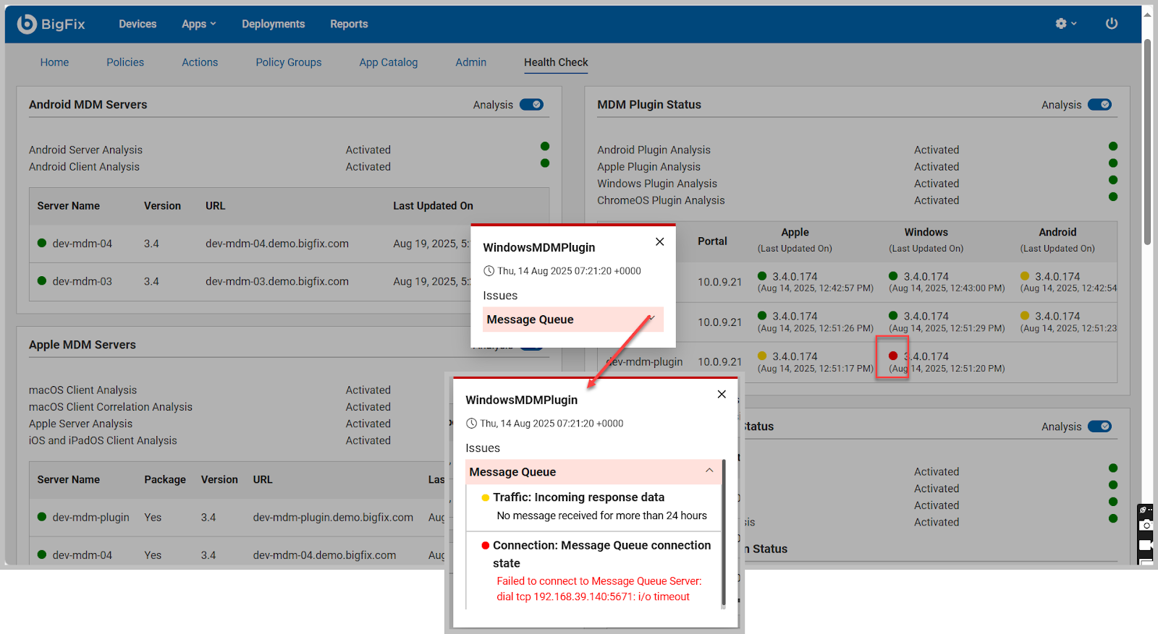Toggle Analysis switch for MDM Plugin Status
Screen dimensions: 1158x634
pos(1099,105)
